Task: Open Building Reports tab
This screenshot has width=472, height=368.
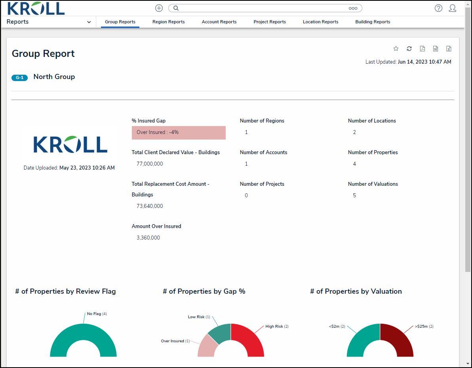Action: click(373, 22)
